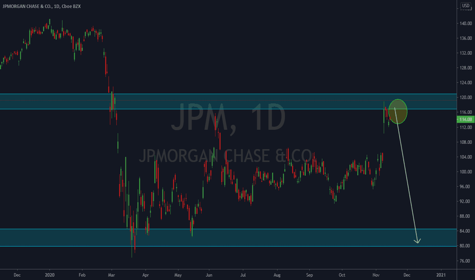Click the Dec label just before 2020

coord(17,275)
